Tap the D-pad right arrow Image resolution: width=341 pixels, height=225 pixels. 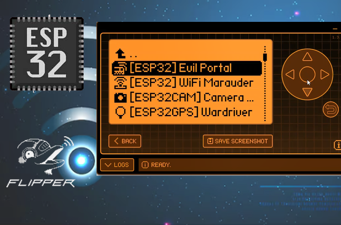pyautogui.click(x=325, y=75)
